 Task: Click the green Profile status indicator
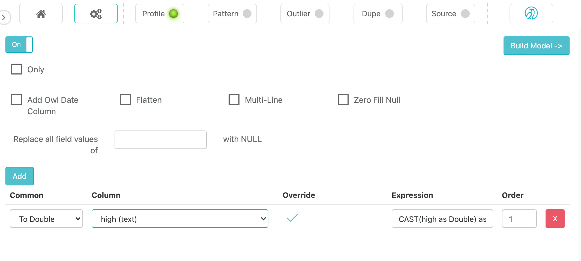coord(173,14)
